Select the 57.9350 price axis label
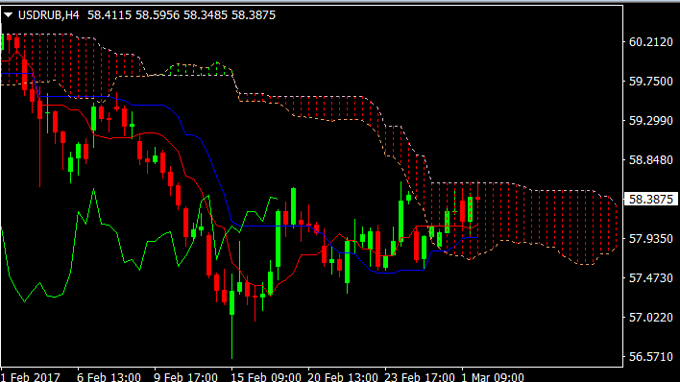 651,238
